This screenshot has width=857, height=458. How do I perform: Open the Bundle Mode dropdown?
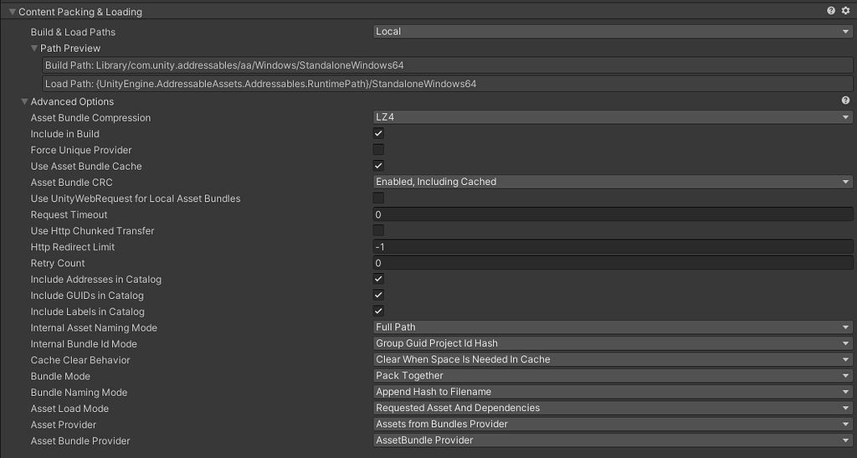(613, 376)
